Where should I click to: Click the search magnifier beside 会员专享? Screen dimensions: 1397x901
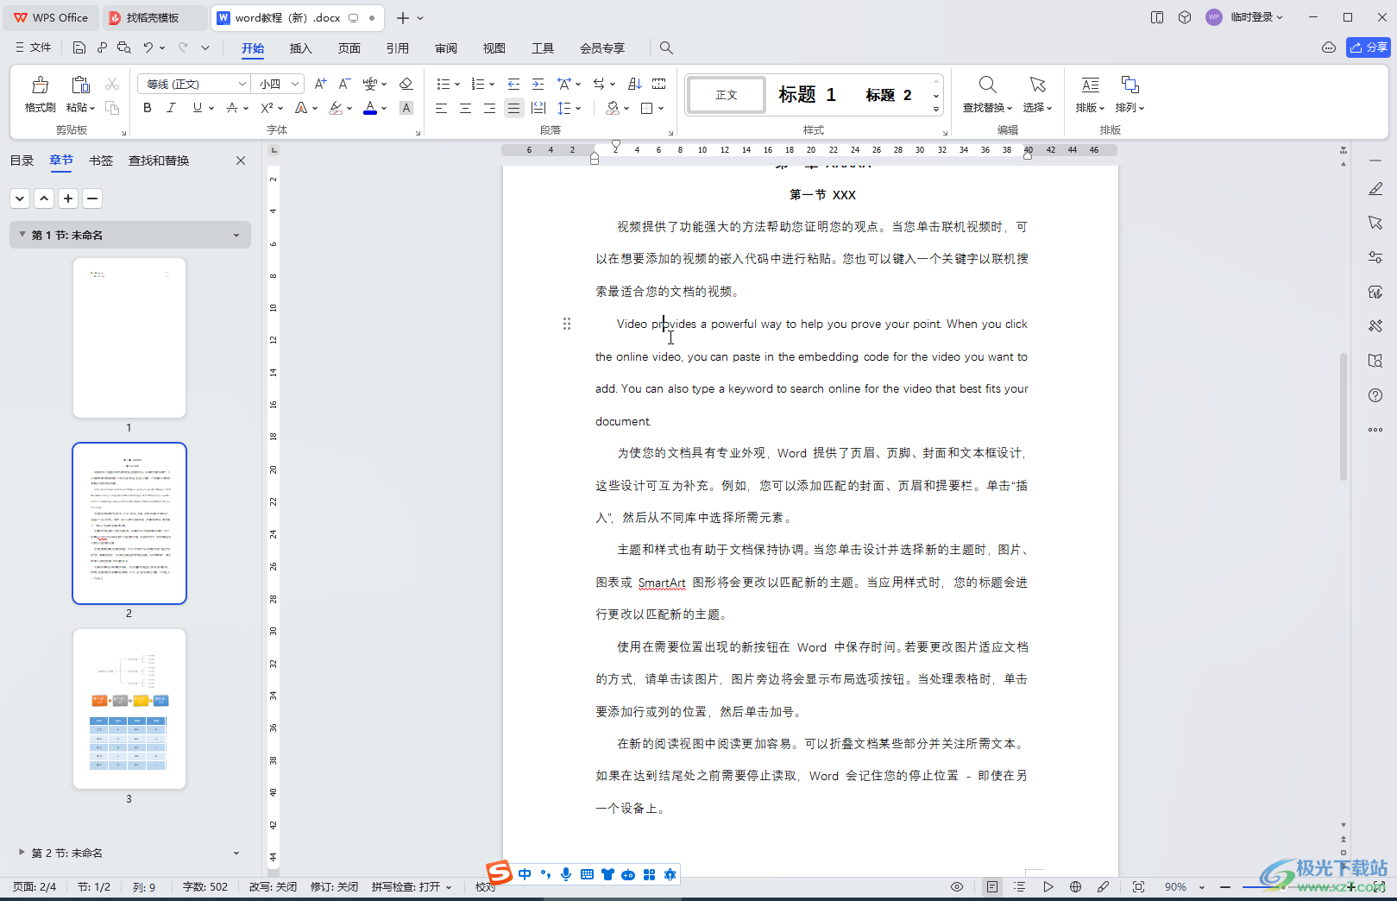point(666,48)
